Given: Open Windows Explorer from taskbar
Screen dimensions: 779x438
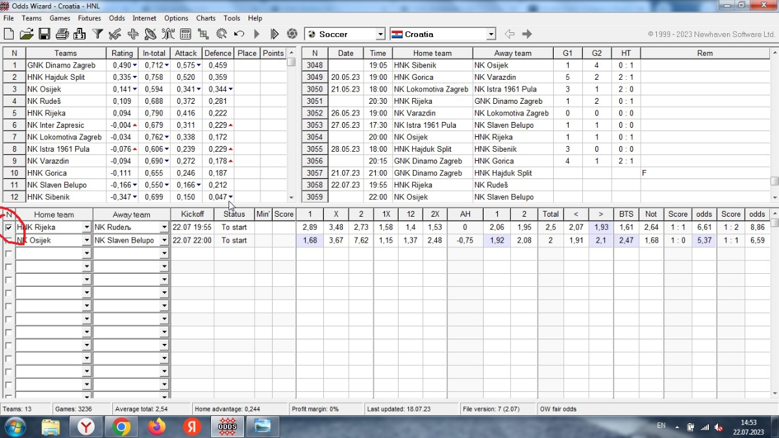Looking at the screenshot, I should coord(51,426).
